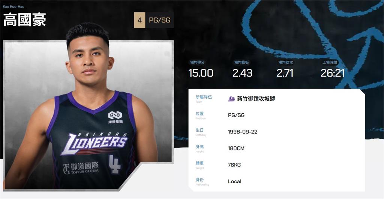Image resolution: width=384 pixels, height=199 pixels.
Task: Click the Toplus Global logo on jersey
Action: click(81, 168)
